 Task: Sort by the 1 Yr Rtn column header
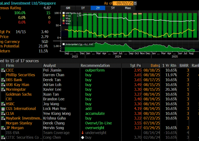pos(169,65)
